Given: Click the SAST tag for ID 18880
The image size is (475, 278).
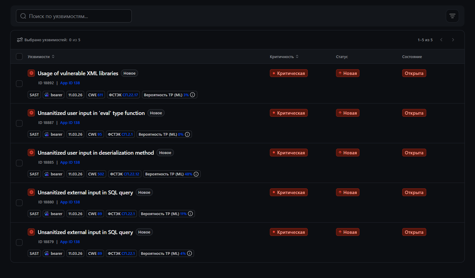Looking at the screenshot, I should click(x=34, y=214).
